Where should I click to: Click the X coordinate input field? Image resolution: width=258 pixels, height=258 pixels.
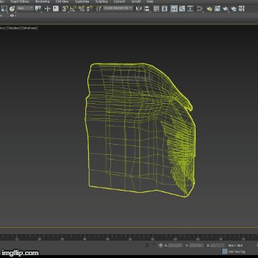[x=175, y=245]
